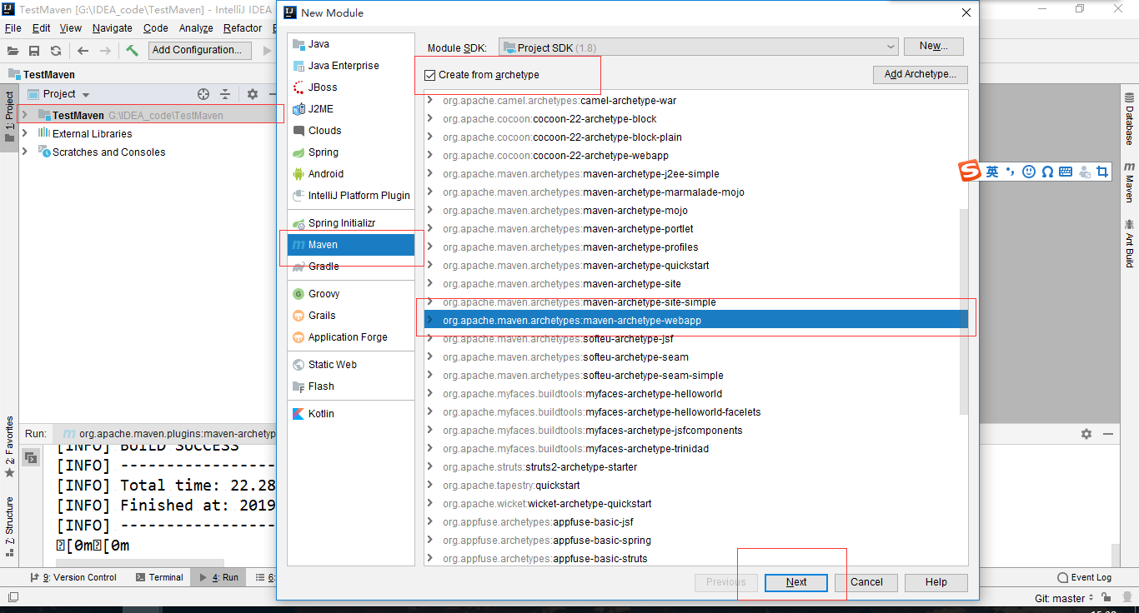Click the Synchronize refresh toolbar icon
This screenshot has height=613, width=1139.
pyautogui.click(x=56, y=51)
